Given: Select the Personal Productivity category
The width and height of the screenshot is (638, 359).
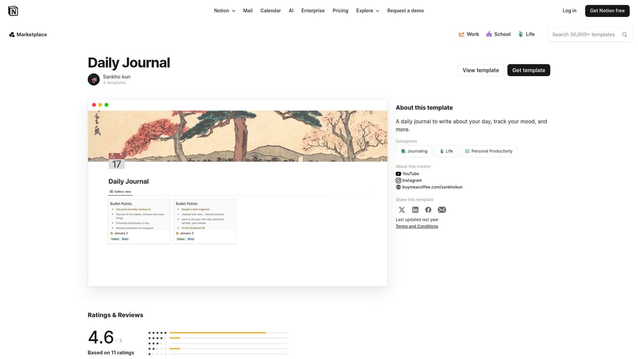Looking at the screenshot, I should pyautogui.click(x=489, y=151).
